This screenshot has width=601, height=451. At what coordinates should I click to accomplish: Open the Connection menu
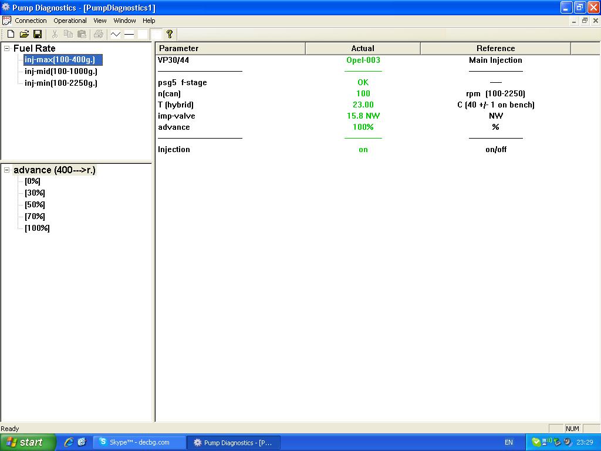click(31, 21)
